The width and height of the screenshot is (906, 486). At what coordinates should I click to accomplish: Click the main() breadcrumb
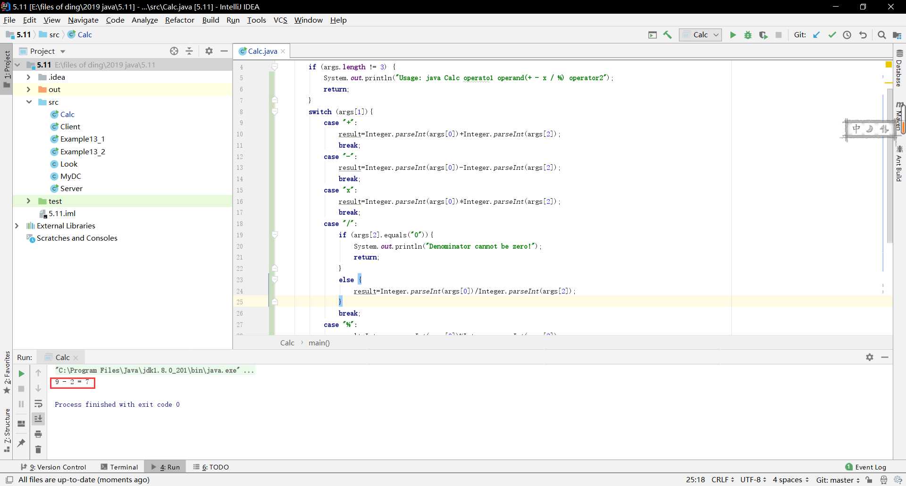(319, 343)
